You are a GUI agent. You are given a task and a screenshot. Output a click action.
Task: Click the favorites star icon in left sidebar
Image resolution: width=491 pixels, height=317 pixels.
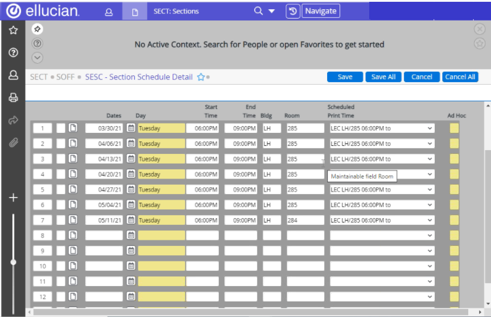coord(13,30)
